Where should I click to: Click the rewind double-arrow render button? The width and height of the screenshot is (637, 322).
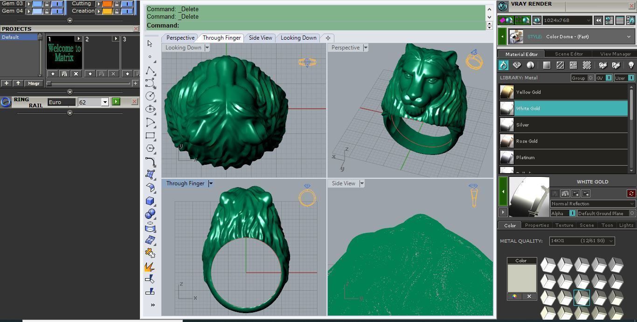[599, 20]
